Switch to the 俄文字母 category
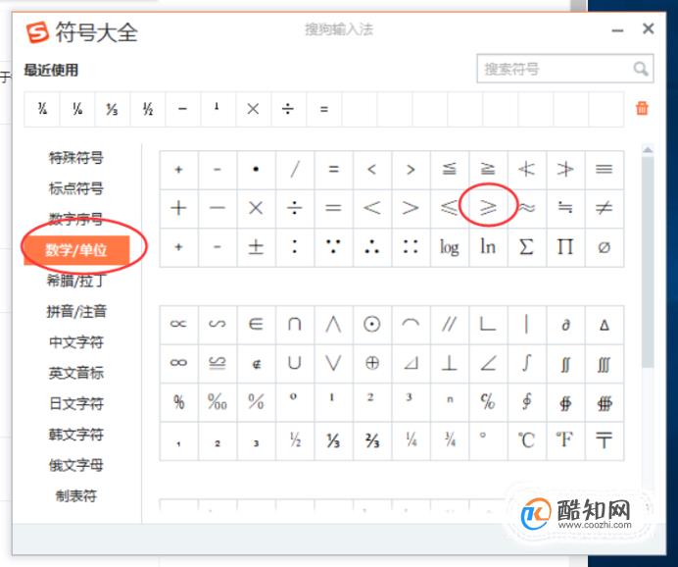 76,465
